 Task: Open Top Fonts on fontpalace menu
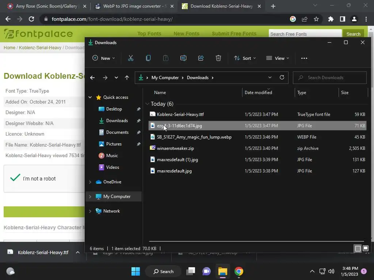149,34
